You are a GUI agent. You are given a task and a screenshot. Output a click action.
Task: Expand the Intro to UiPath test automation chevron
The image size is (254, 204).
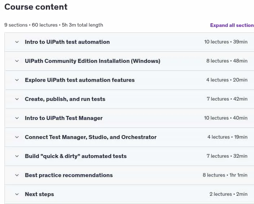17,42
